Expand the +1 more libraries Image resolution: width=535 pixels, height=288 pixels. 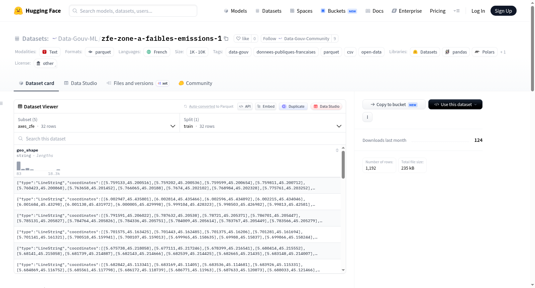(x=503, y=52)
